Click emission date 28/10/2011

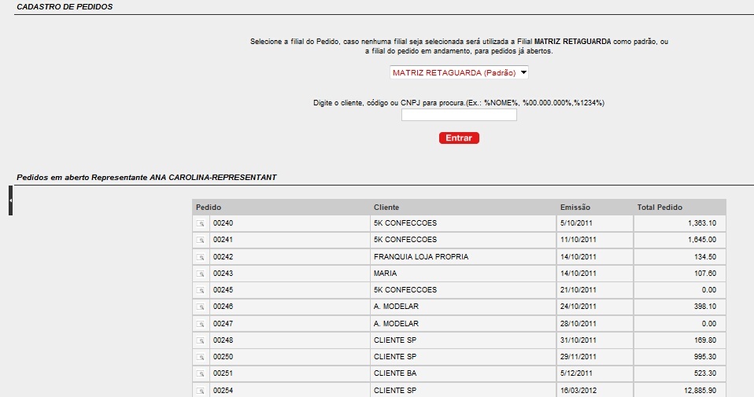pyautogui.click(x=578, y=324)
